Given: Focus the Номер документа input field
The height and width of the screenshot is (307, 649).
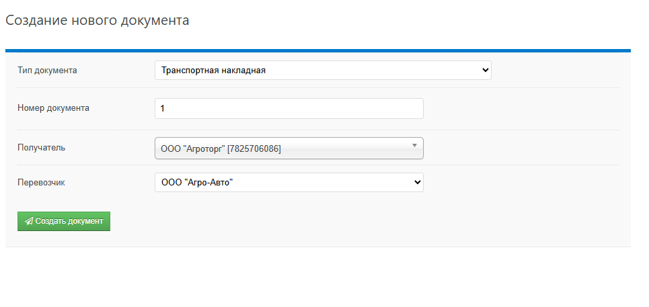Looking at the screenshot, I should pyautogui.click(x=289, y=109).
